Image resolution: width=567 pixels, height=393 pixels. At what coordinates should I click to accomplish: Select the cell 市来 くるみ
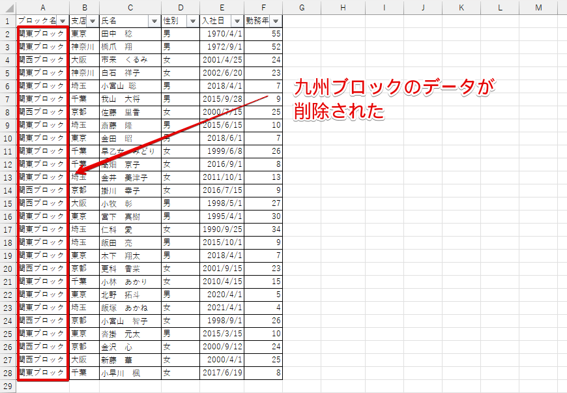tap(130, 60)
